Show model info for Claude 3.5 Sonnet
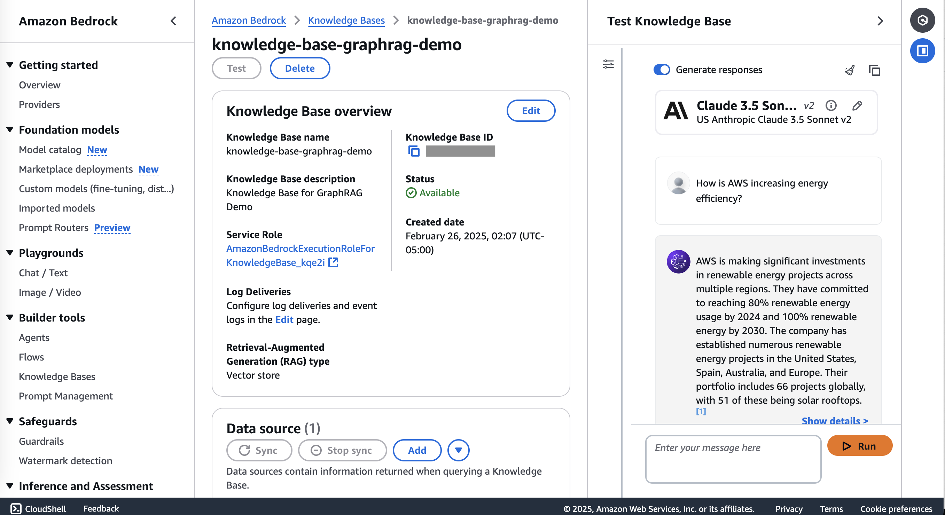 (x=830, y=105)
